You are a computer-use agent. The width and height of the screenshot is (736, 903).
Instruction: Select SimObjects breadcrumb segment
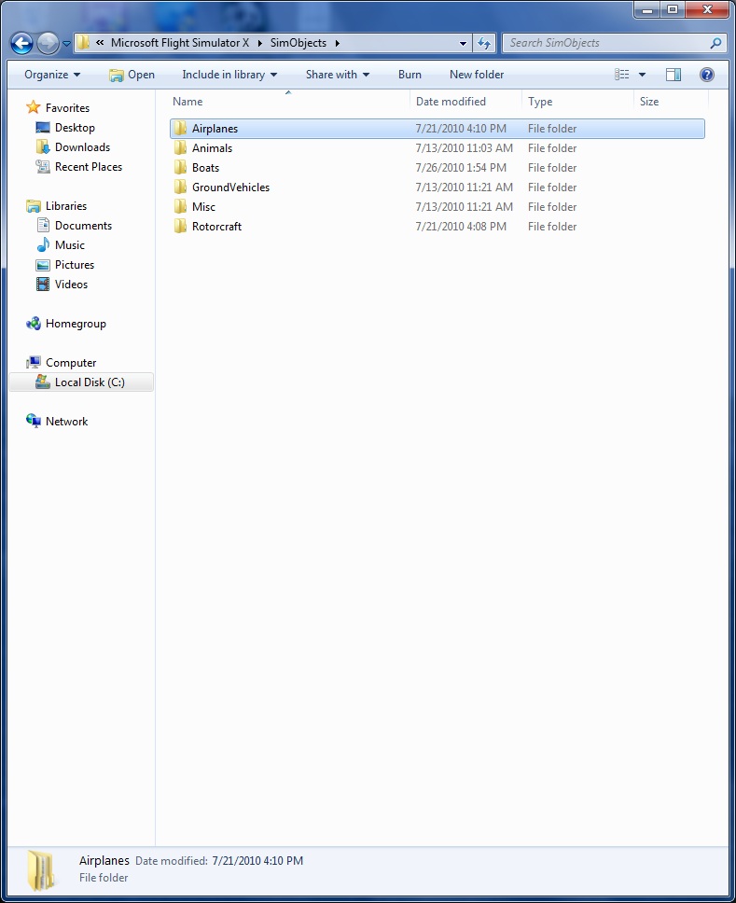point(299,43)
